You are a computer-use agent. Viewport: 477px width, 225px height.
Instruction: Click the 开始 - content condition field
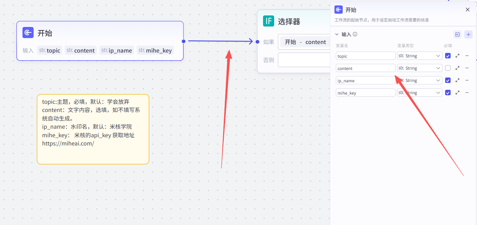pyautogui.click(x=305, y=42)
